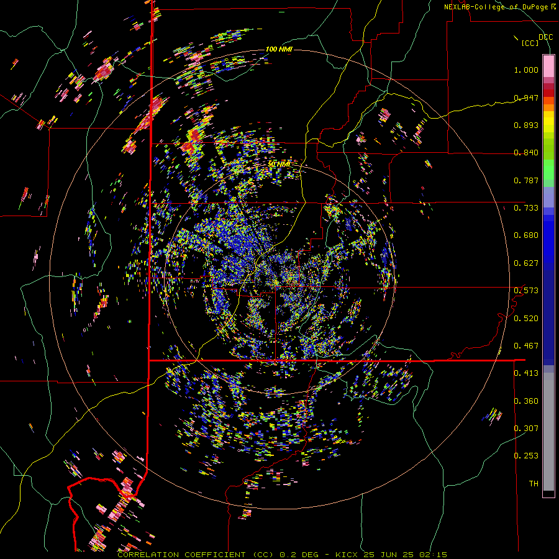This screenshot has width=559, height=559.
Task: Click the 0.680 scale value
Action: [x=526, y=235]
